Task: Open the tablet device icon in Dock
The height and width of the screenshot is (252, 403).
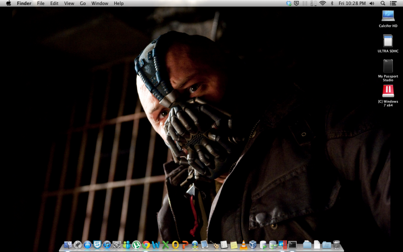Action: click(x=205, y=244)
